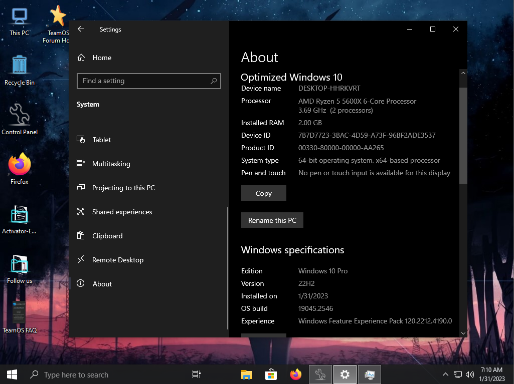Click the Windows specifications heading
This screenshot has height=384, width=514.
pyautogui.click(x=293, y=250)
